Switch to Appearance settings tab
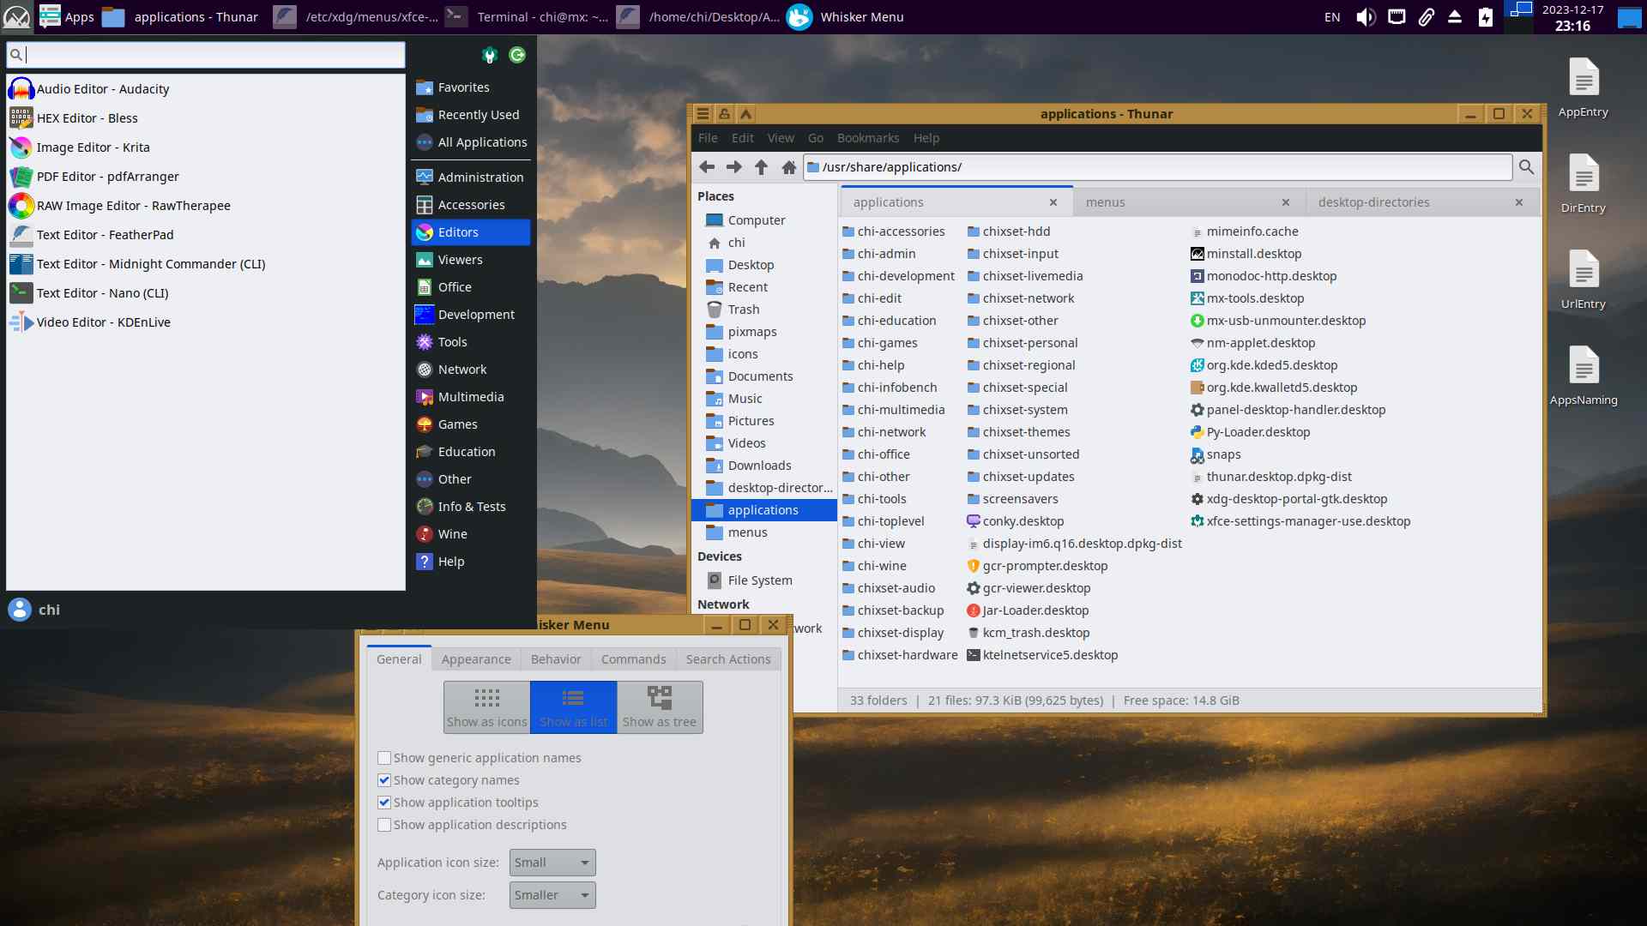Viewport: 1647px width, 926px height. tap(476, 659)
